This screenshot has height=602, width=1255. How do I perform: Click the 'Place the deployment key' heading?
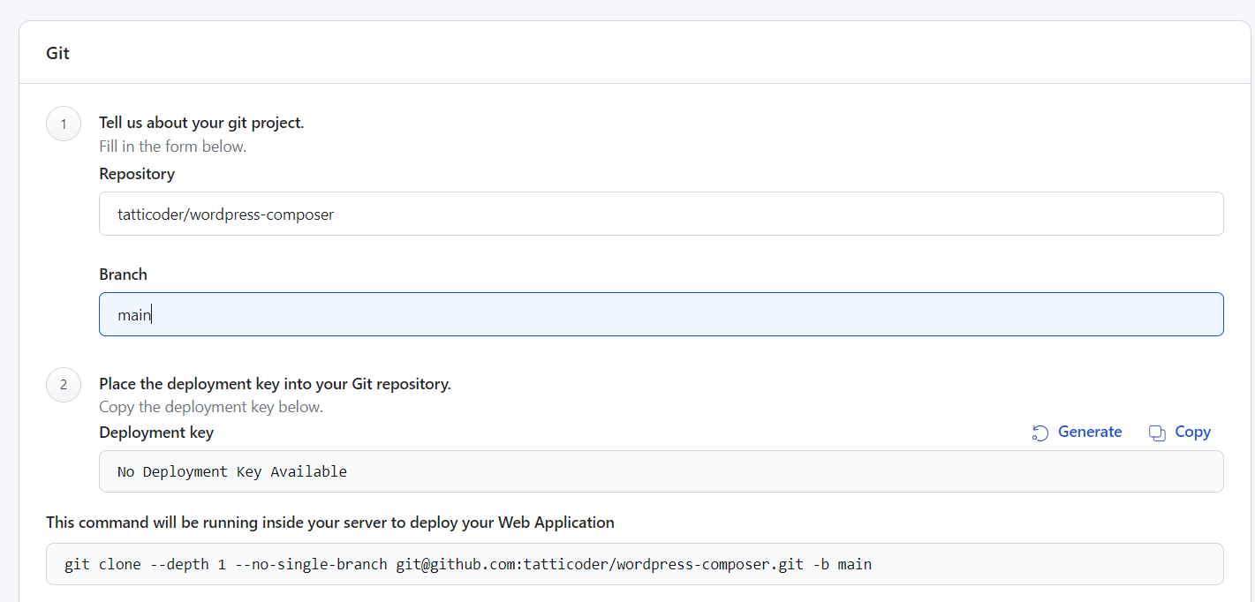[275, 384]
